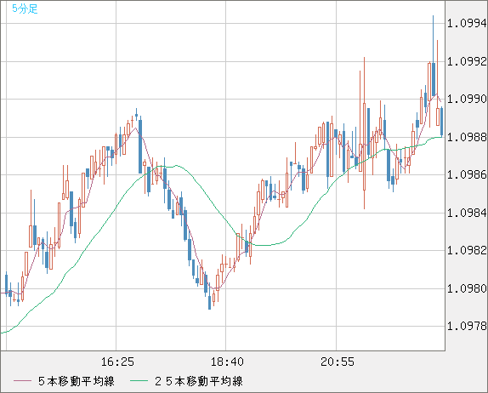
Task: Click the 16:25 time axis label
Action: [x=117, y=362]
